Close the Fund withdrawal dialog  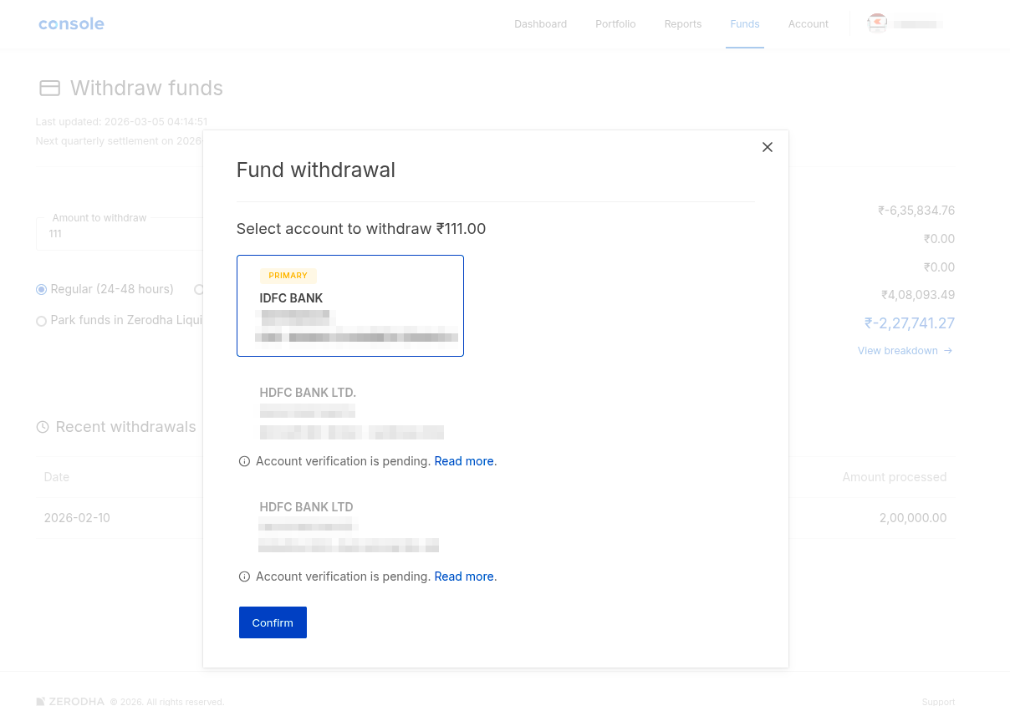[x=768, y=147]
